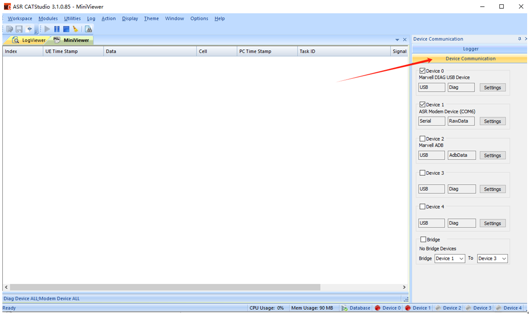Open the Window menu
This screenshot has width=529, height=314.
click(x=175, y=19)
